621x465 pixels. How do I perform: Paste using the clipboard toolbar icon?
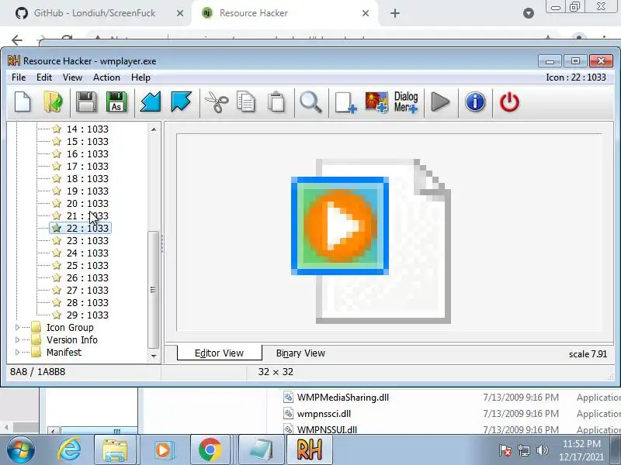276,102
